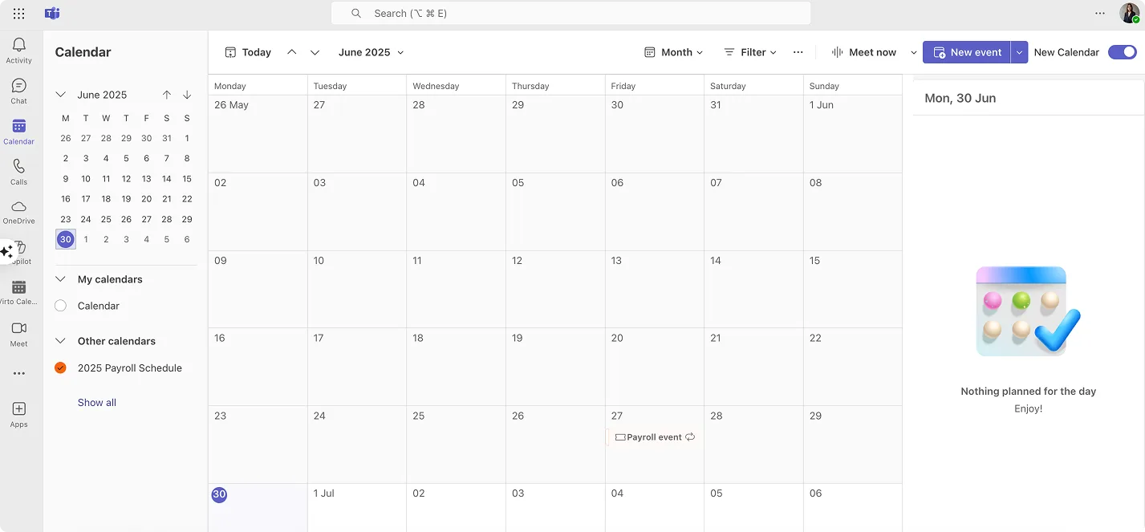The height and width of the screenshot is (532, 1145).
Task: Open OneDrive
Action: 18,209
